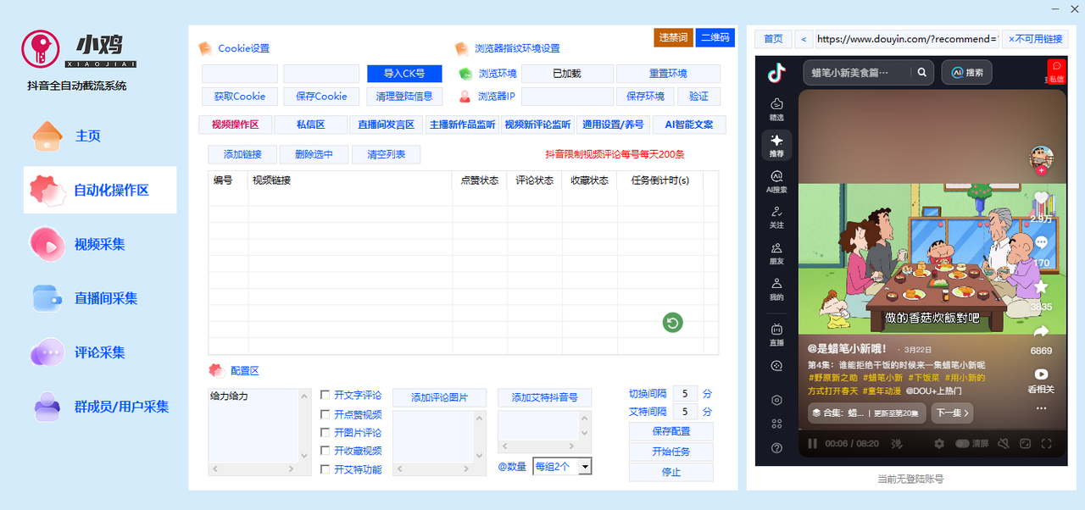Image resolution: width=1085 pixels, height=510 pixels.
Task: Click 下一集 to go to next episode
Action: point(951,413)
